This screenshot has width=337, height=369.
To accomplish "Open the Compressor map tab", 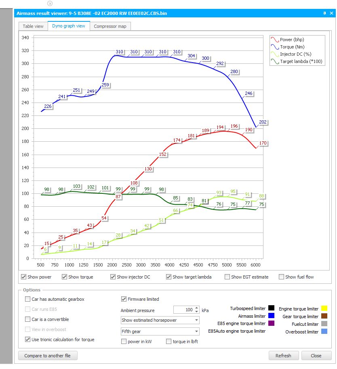I will tap(110, 26).
